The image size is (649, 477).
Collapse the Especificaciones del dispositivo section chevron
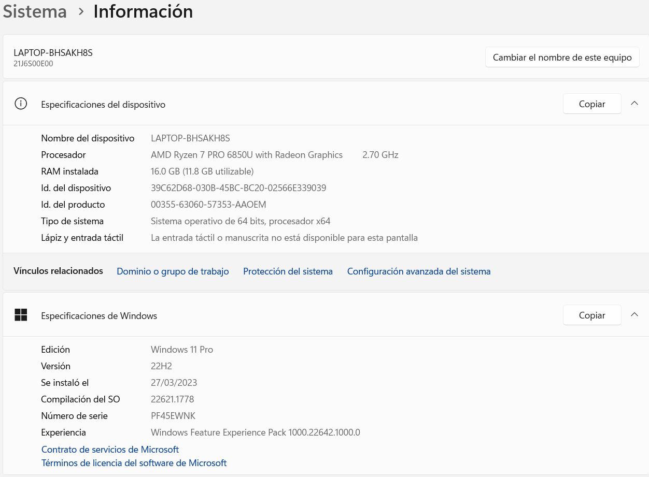pos(634,104)
